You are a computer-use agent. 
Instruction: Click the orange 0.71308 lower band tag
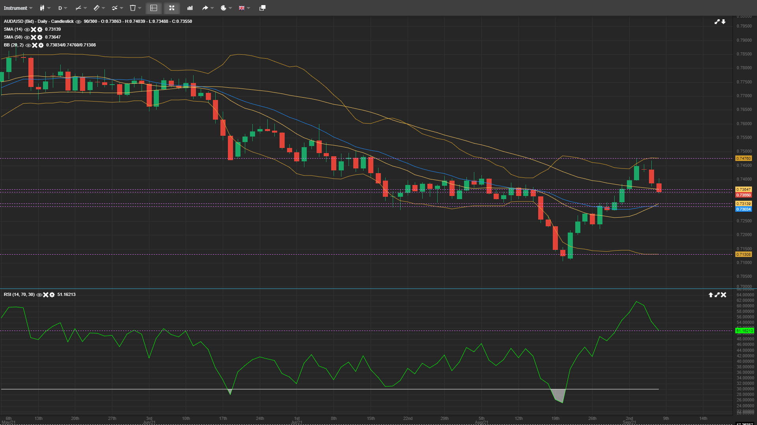744,255
